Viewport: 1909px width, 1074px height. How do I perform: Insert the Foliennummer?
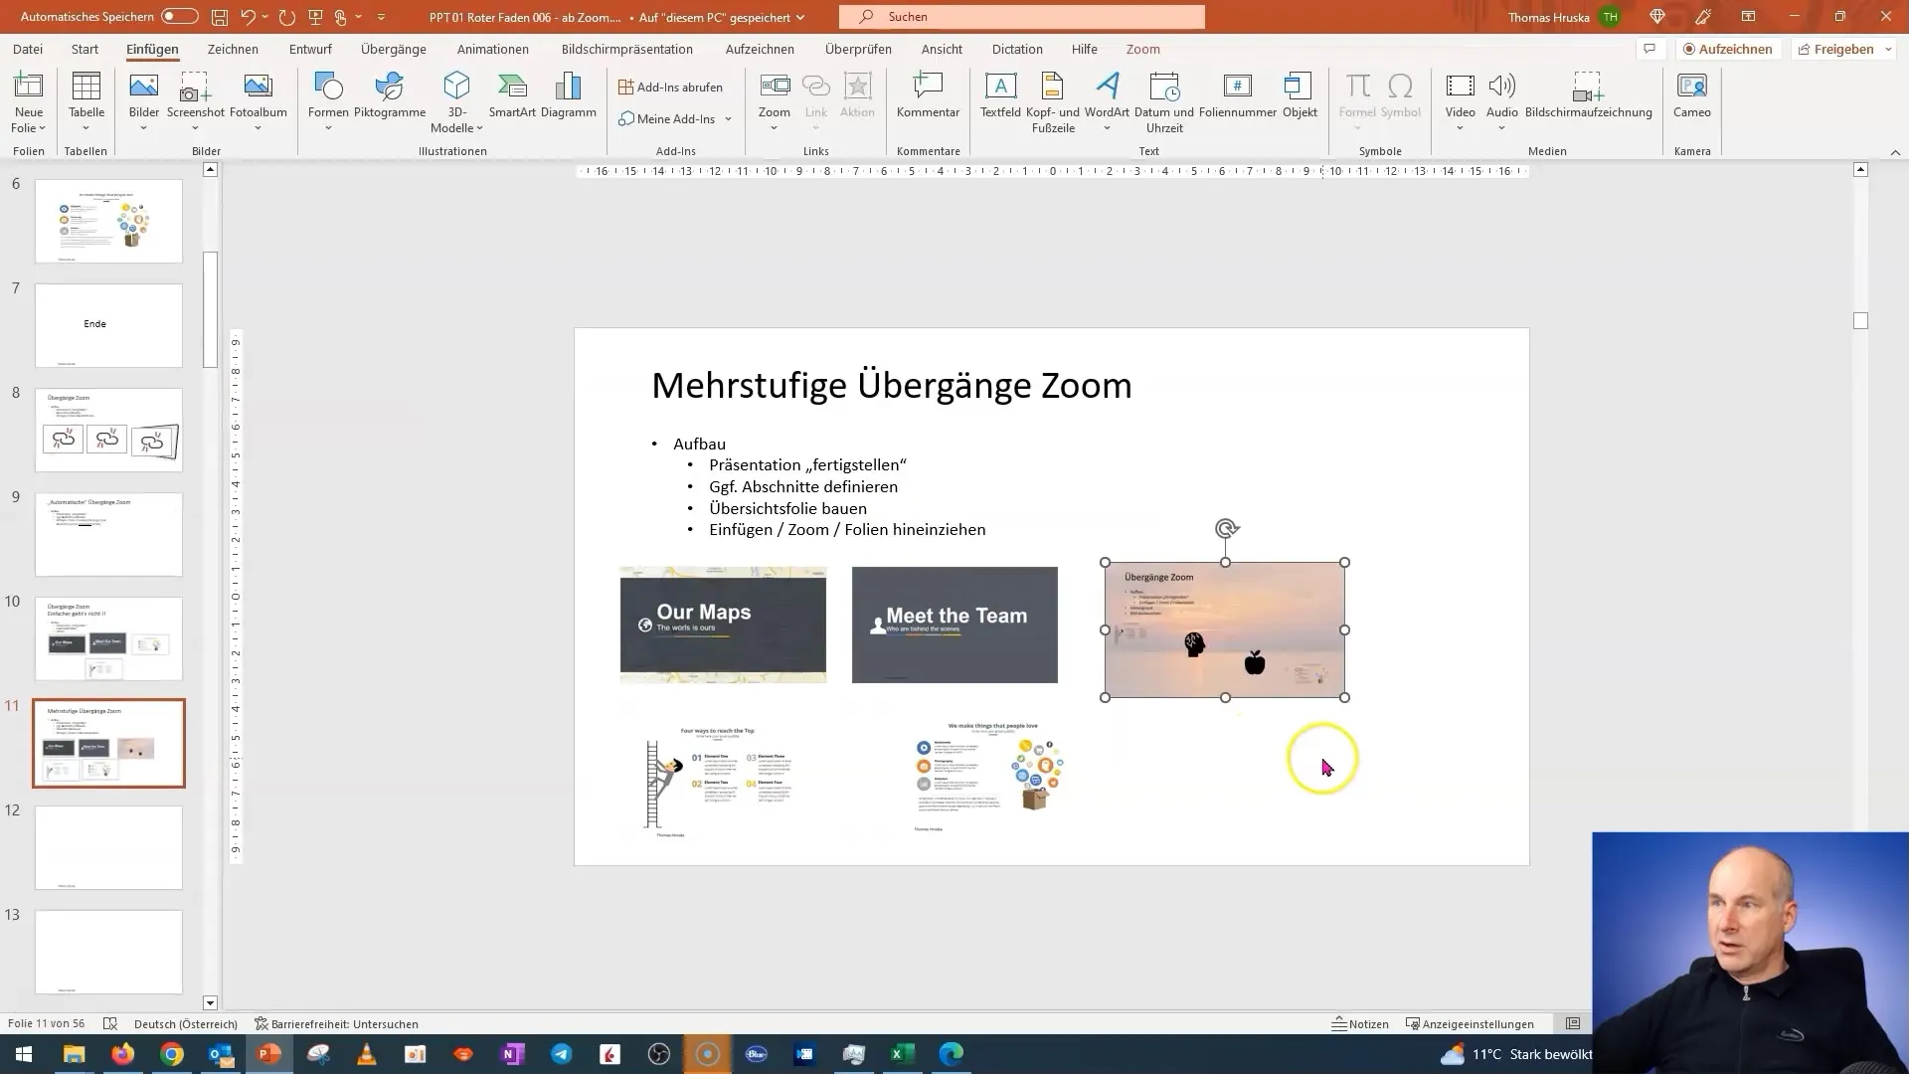point(1238,95)
